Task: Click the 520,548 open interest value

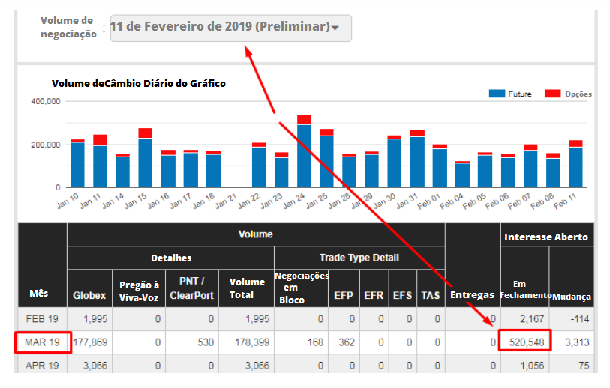Action: click(523, 343)
